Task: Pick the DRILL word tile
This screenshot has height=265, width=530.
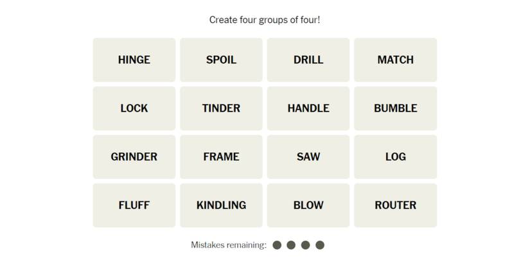Action: (308, 60)
